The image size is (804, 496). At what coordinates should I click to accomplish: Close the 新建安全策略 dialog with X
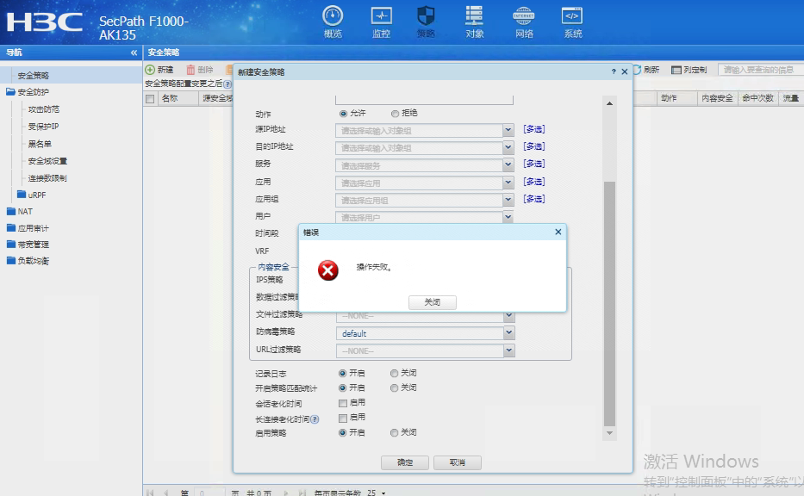(625, 71)
